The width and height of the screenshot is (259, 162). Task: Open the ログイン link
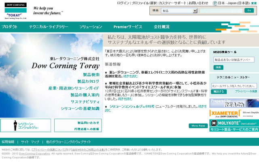(x=123, y=3)
